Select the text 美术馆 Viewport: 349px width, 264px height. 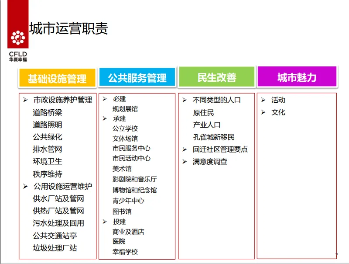[x=122, y=169]
